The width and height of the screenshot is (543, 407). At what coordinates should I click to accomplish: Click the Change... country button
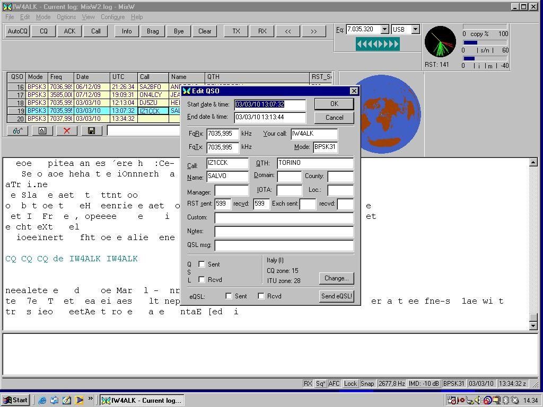pos(337,278)
